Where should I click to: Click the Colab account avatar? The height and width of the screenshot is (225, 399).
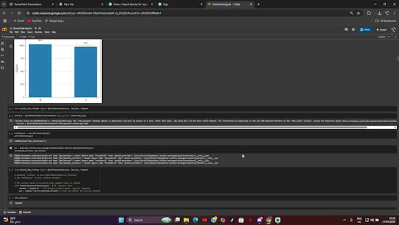coord(393,29)
